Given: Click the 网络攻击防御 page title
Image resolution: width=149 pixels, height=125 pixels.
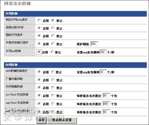Looking at the screenshot, I should coord(17,4).
